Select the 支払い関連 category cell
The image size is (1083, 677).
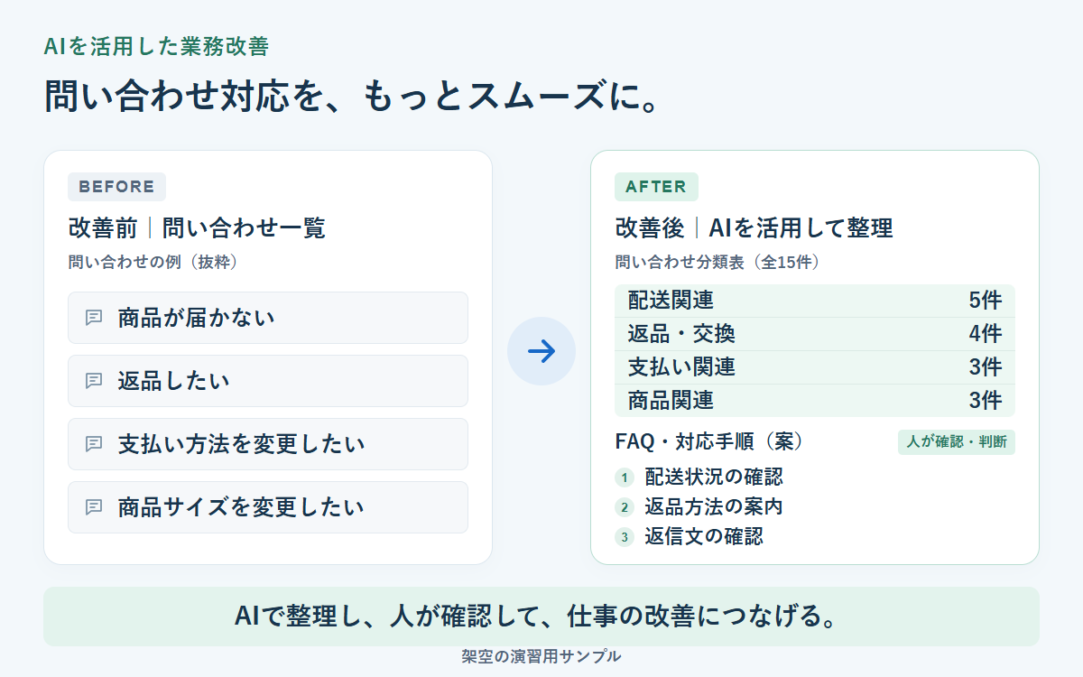tap(681, 367)
